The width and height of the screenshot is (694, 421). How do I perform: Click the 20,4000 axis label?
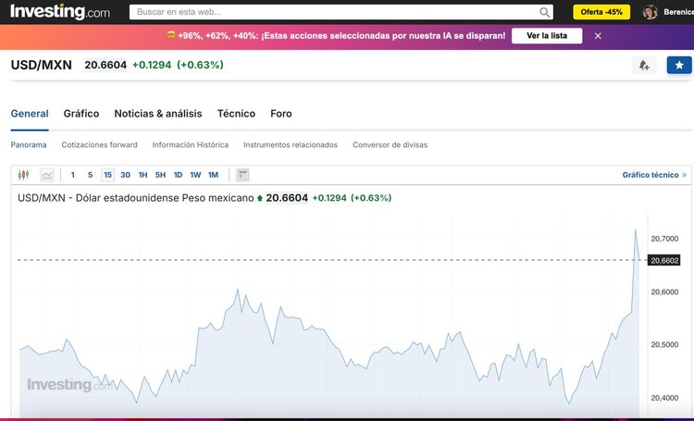click(x=664, y=398)
